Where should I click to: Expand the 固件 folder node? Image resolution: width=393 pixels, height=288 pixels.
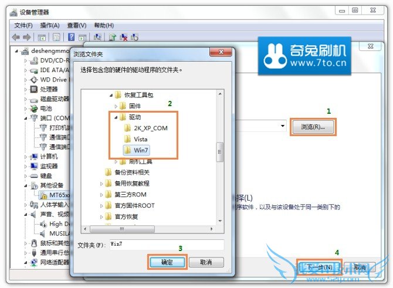(116, 106)
